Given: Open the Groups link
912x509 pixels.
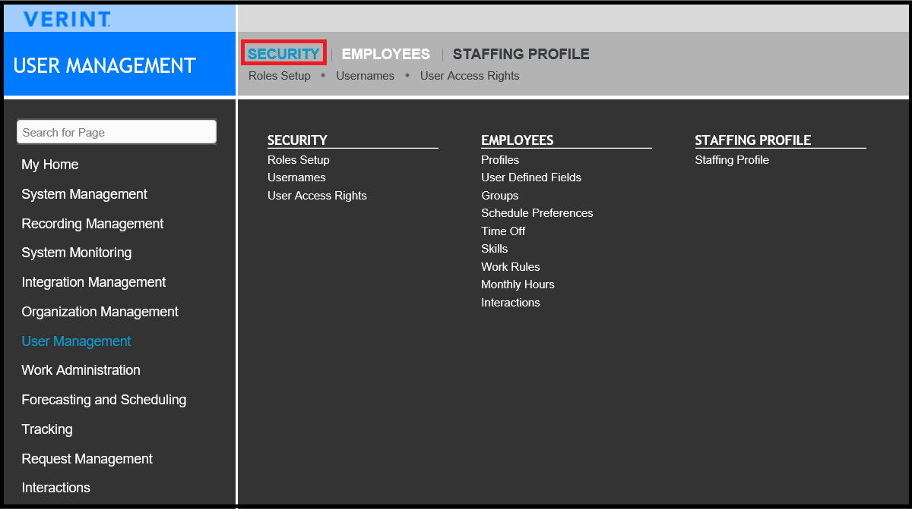Looking at the screenshot, I should 500,196.
